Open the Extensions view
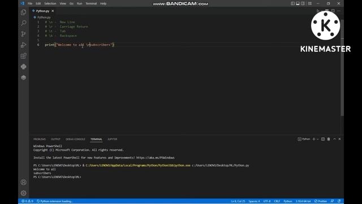This screenshot has width=362, height=204. tap(24, 56)
